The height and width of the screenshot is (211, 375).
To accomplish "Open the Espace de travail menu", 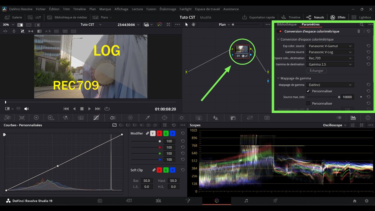I will coord(208,9).
